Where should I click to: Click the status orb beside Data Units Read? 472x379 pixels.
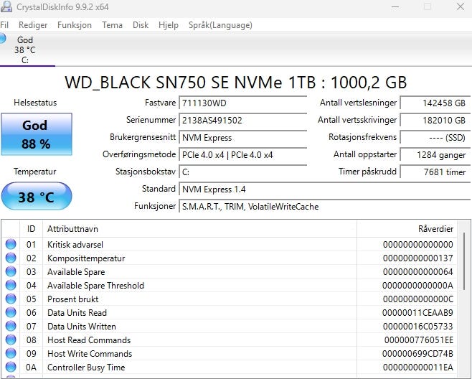11,312
